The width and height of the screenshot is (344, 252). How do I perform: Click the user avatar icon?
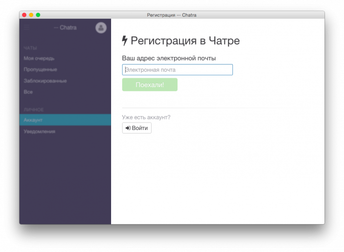[x=101, y=28]
